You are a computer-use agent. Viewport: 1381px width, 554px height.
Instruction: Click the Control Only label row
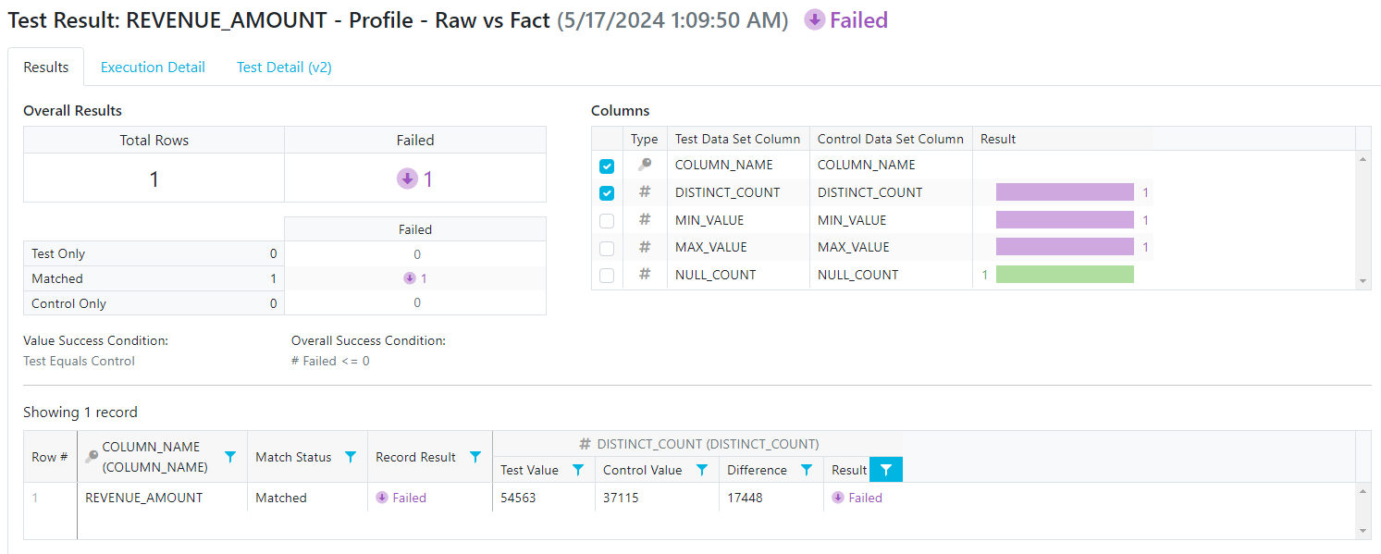click(x=154, y=303)
